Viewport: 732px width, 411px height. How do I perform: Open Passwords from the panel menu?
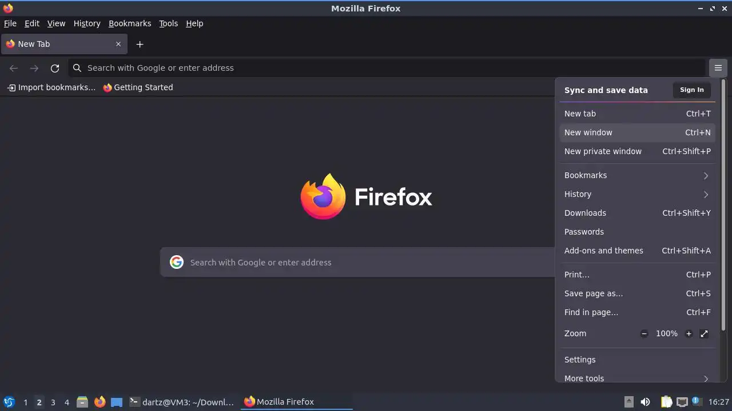637,232
